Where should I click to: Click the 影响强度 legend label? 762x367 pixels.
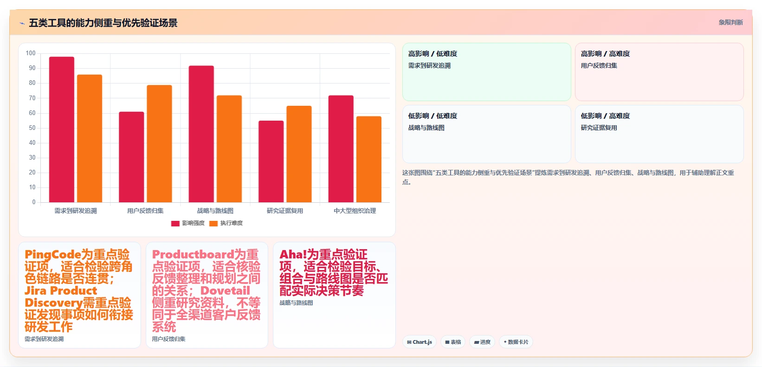[x=193, y=223]
